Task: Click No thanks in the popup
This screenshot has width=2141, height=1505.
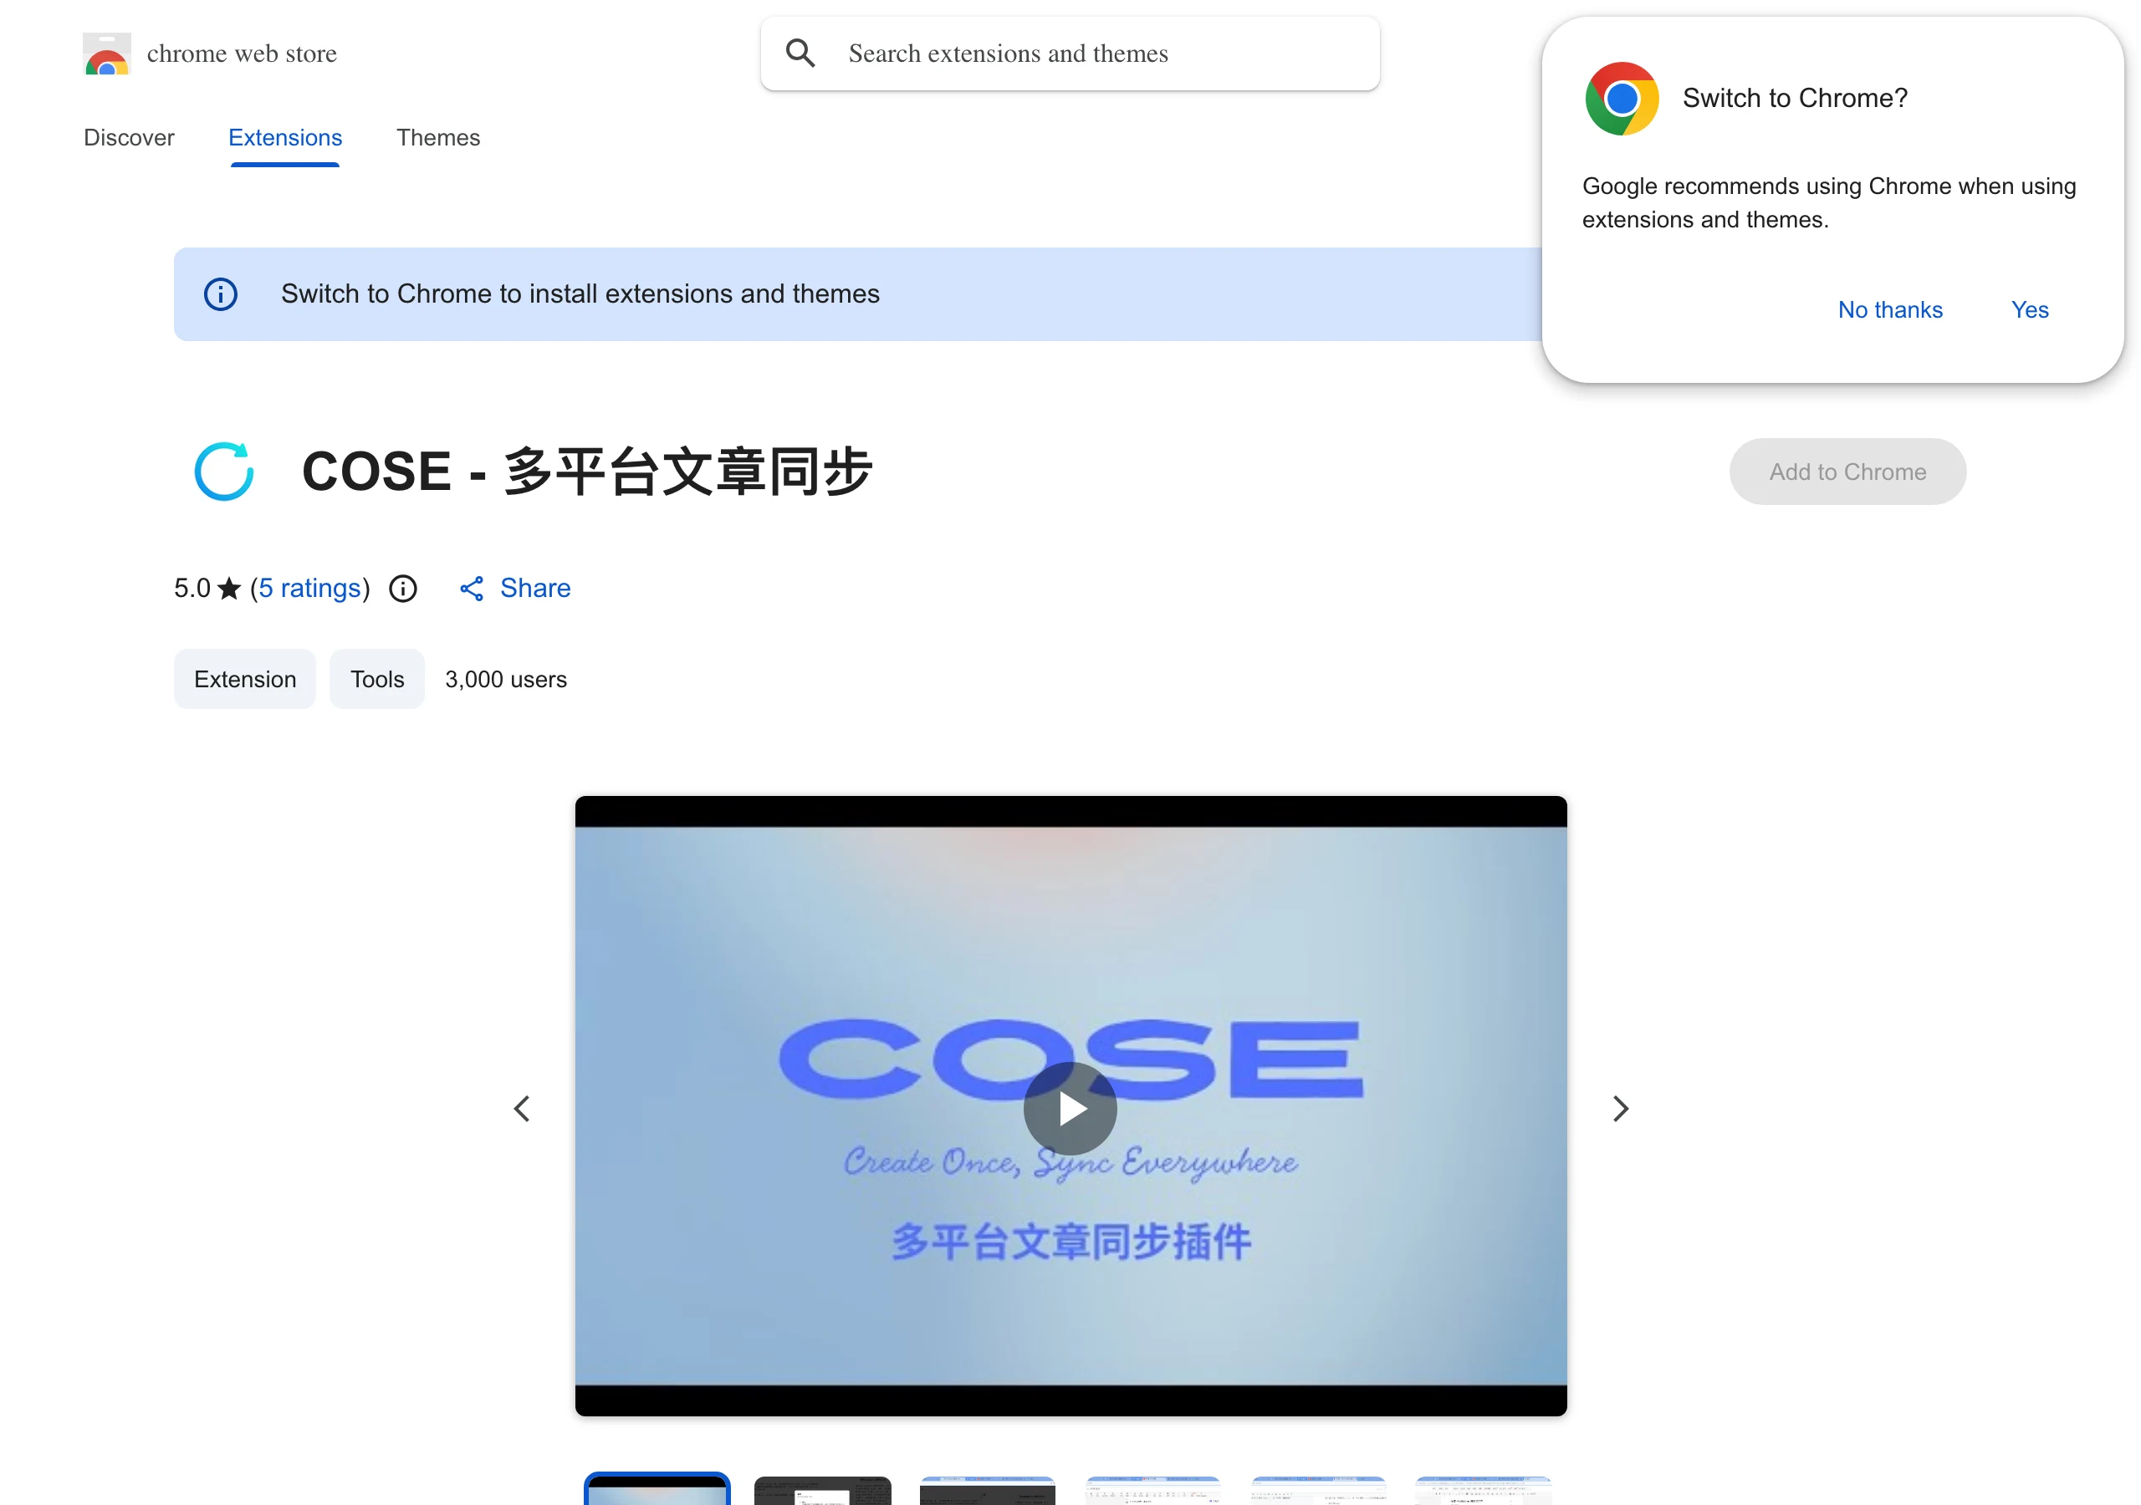Action: [1890, 309]
